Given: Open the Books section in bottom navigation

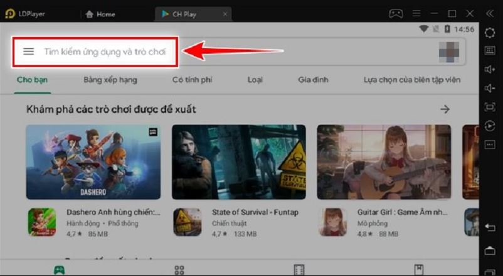Looking at the screenshot, I should (x=419, y=270).
